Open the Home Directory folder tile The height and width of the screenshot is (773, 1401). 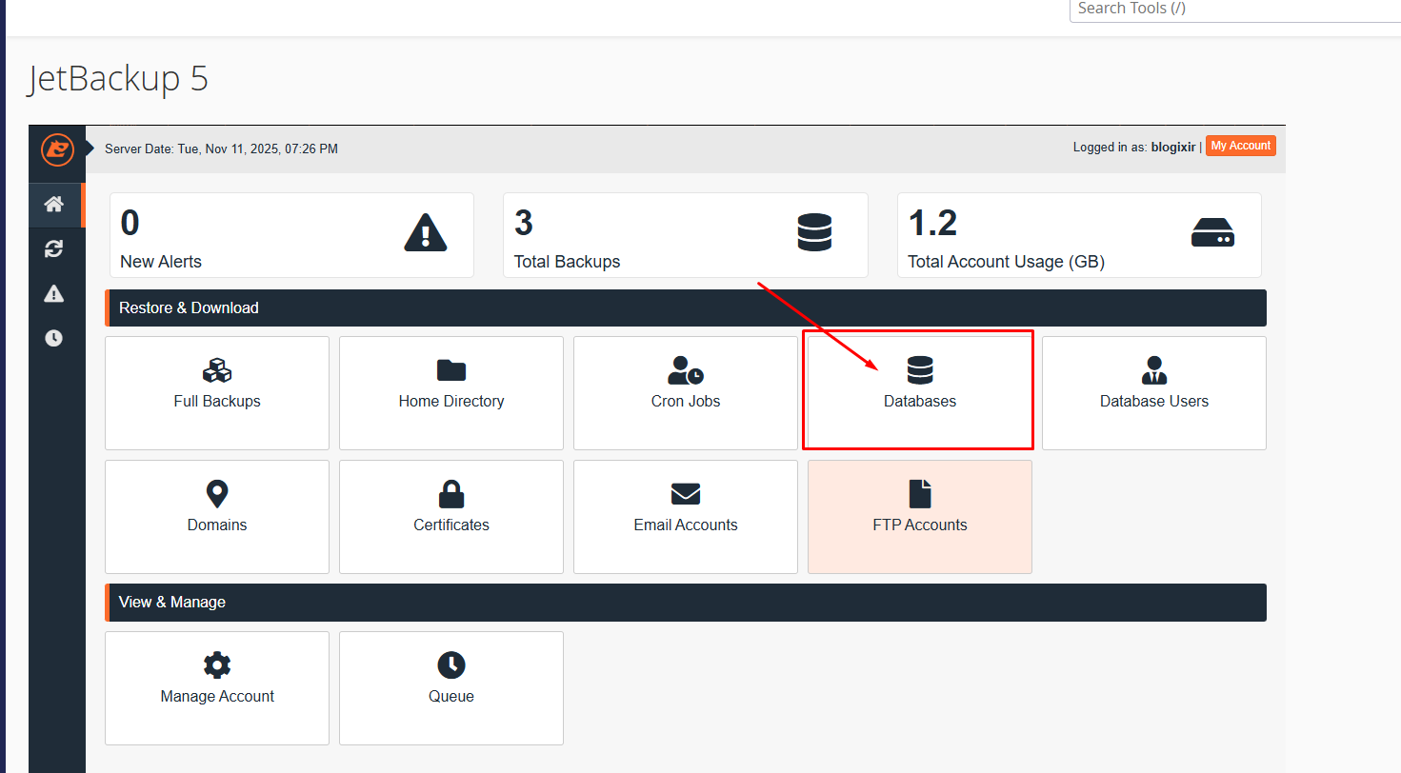[451, 392]
